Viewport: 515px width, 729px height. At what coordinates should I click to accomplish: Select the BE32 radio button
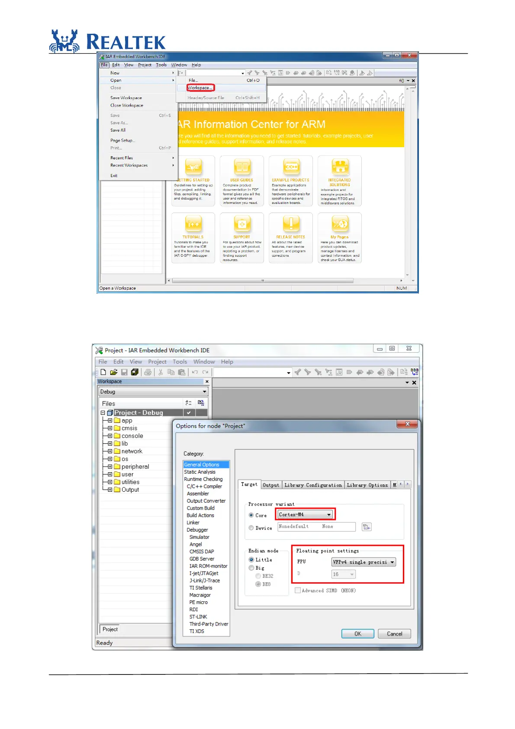(x=258, y=576)
